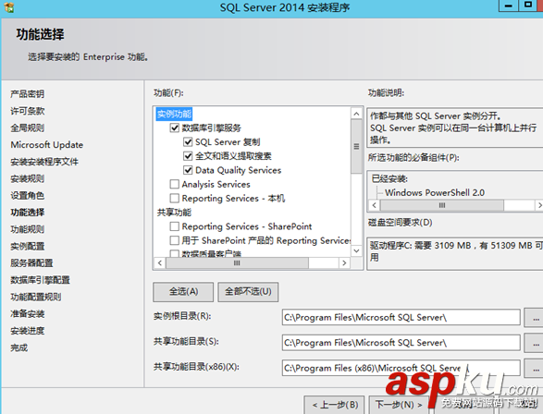Maximize the SQL Server 2014 setup window
543x414 pixels.
528,6
